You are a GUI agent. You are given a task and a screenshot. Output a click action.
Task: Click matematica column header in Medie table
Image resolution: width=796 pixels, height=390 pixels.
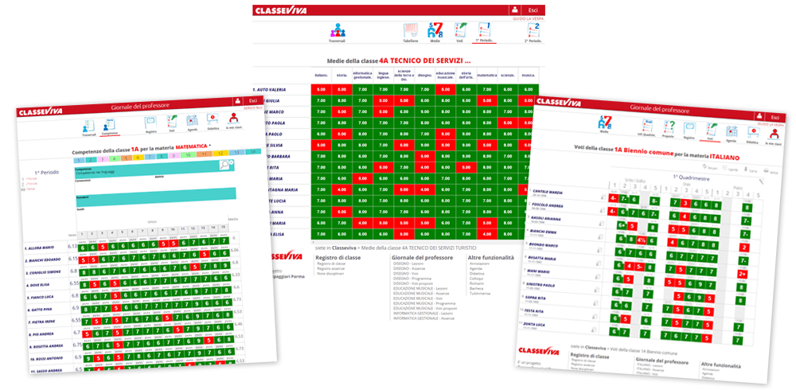[x=487, y=75]
